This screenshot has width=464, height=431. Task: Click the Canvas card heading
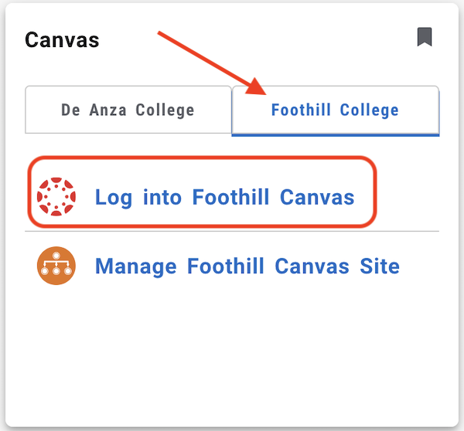(x=62, y=39)
